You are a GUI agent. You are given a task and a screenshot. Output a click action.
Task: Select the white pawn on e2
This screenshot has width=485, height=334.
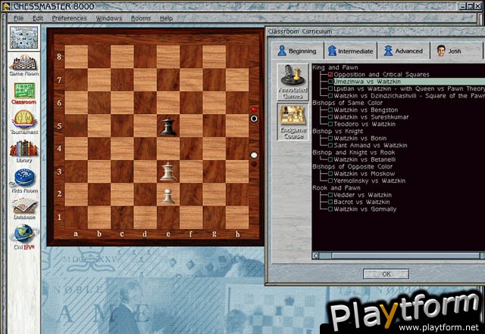point(168,196)
